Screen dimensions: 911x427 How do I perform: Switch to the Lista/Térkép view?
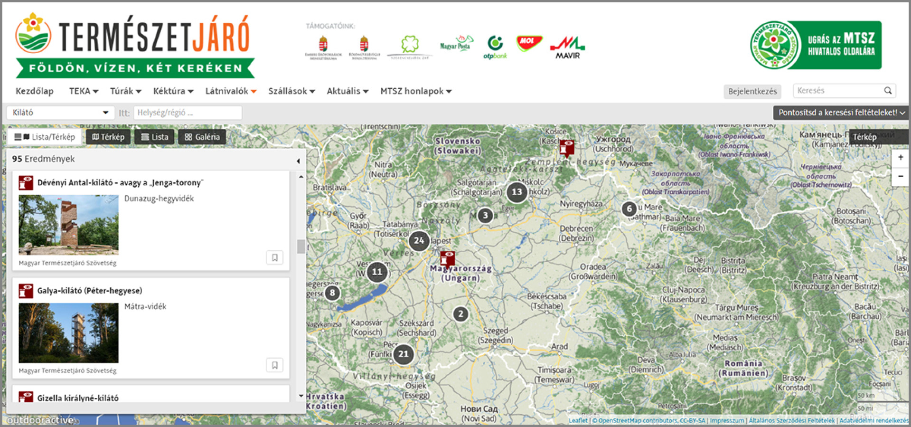(44, 137)
